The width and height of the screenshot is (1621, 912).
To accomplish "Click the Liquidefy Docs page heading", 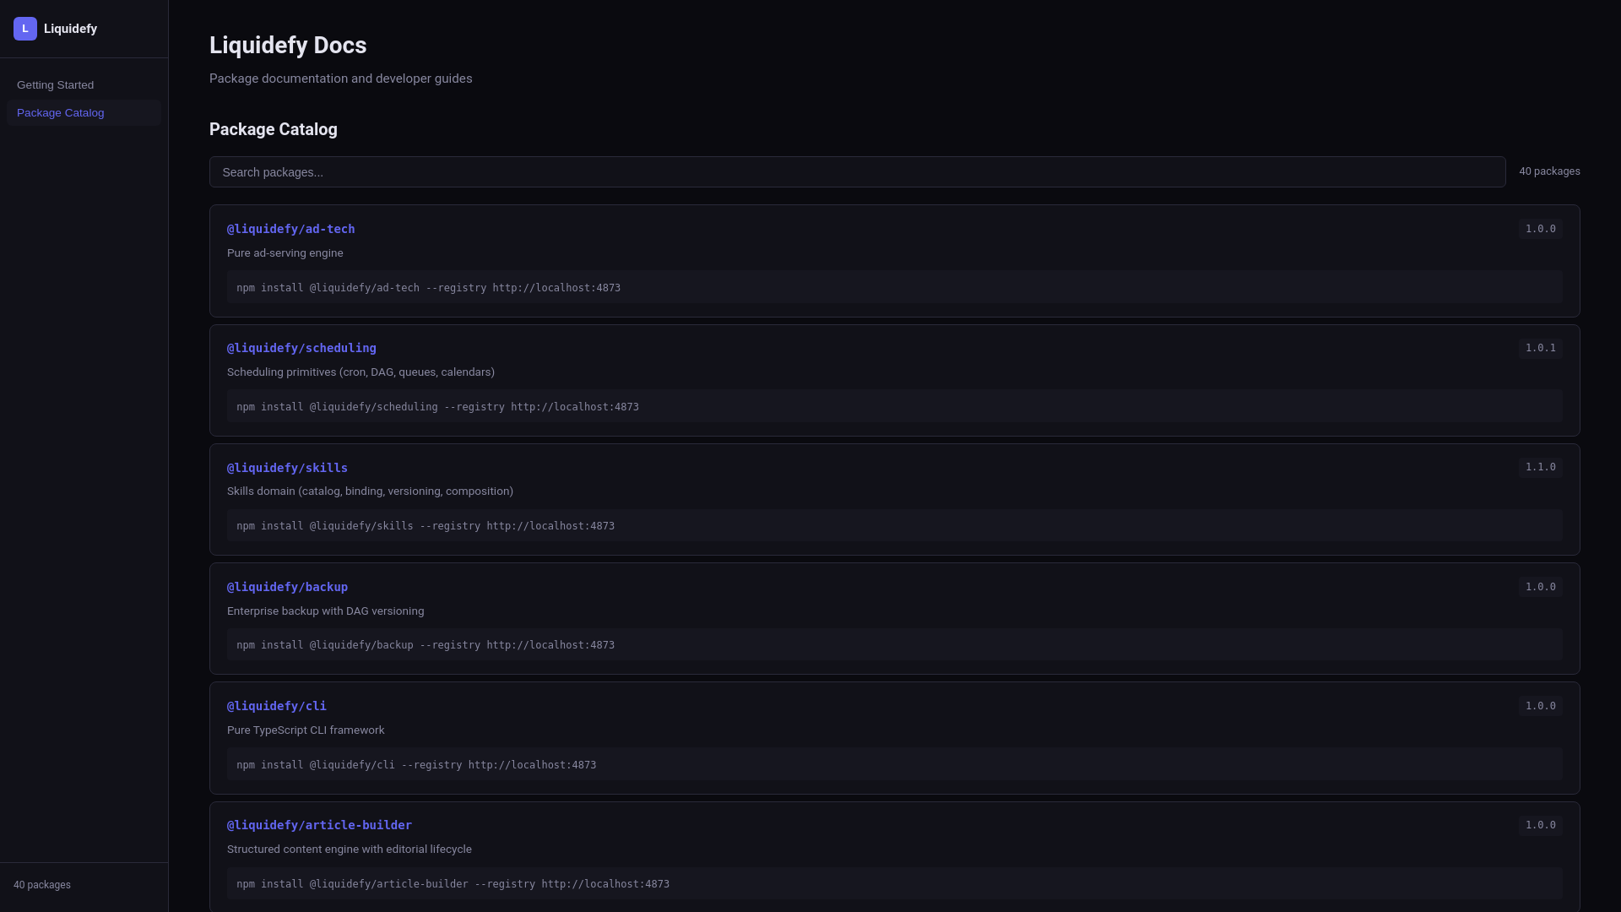I will pos(288,46).
